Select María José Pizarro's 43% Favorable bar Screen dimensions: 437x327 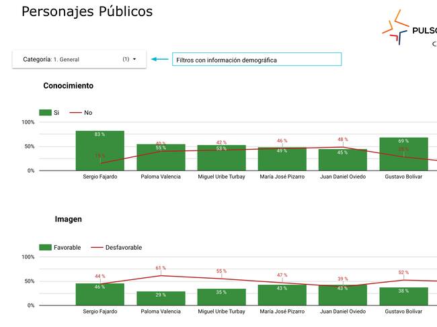click(x=282, y=295)
